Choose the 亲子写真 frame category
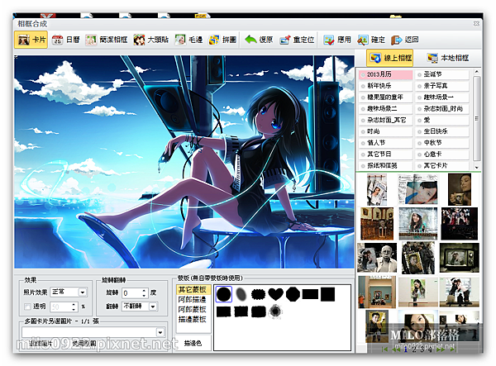The width and height of the screenshot is (496, 366). click(x=442, y=86)
